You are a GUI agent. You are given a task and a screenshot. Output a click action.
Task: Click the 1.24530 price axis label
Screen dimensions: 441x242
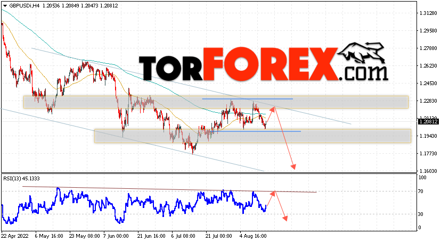click(428, 84)
